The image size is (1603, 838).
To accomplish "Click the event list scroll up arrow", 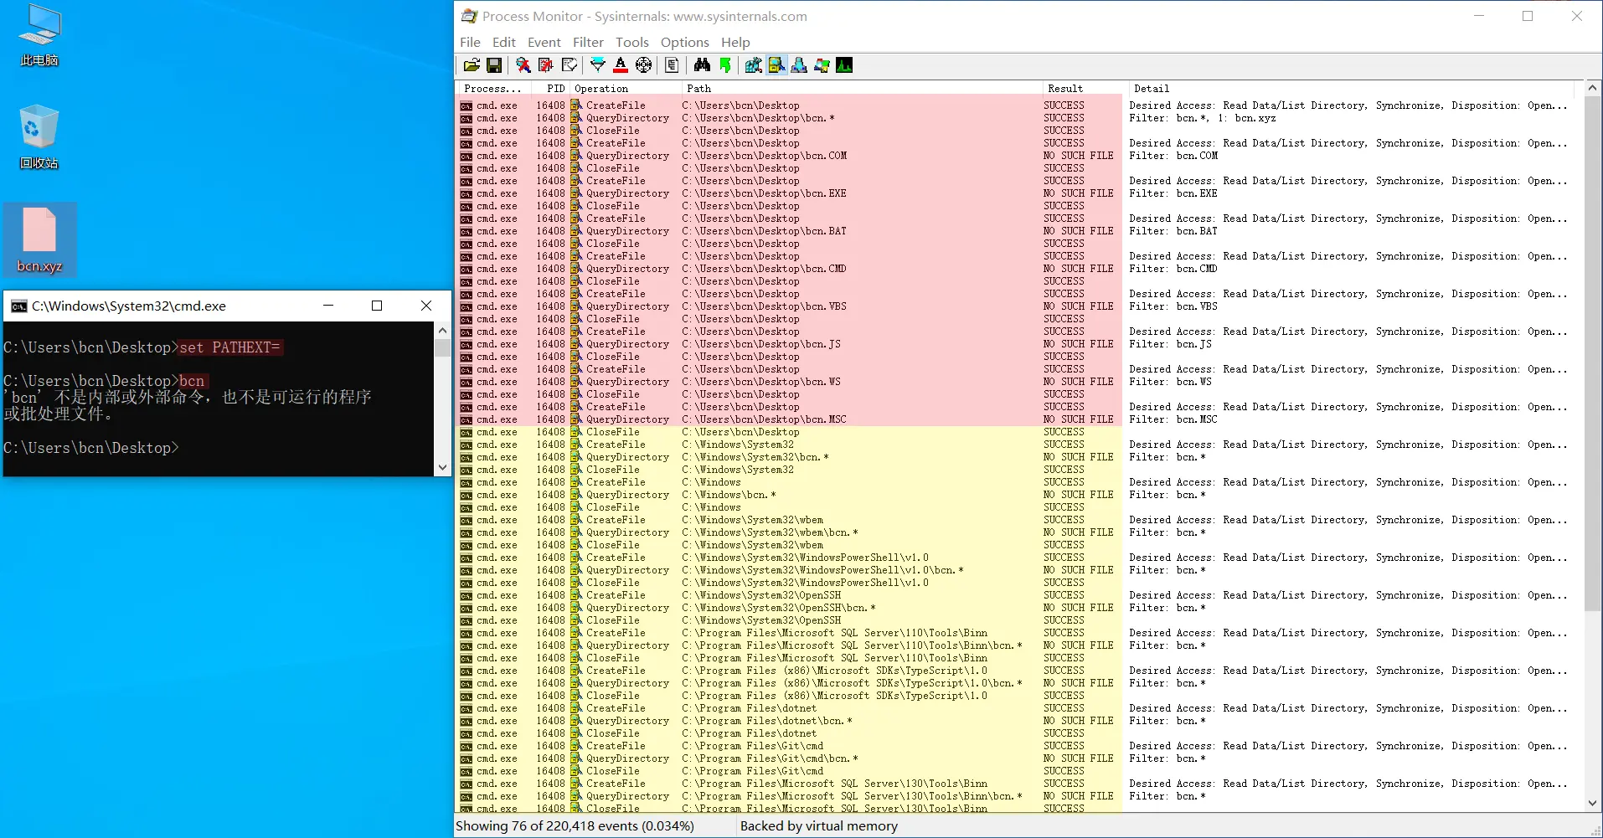I will click(1593, 88).
